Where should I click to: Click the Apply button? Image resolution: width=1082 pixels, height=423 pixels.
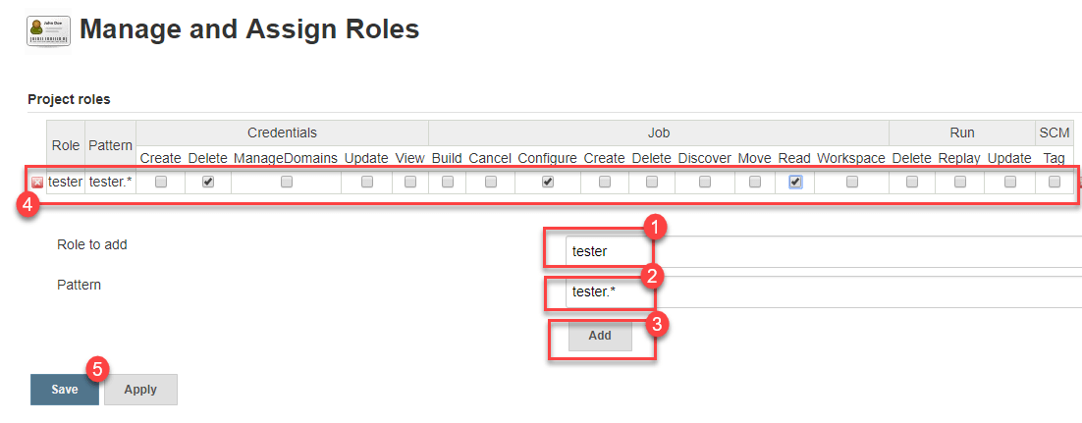(140, 389)
